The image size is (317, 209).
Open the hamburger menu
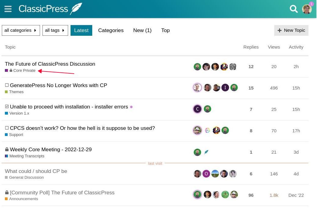(8, 9)
